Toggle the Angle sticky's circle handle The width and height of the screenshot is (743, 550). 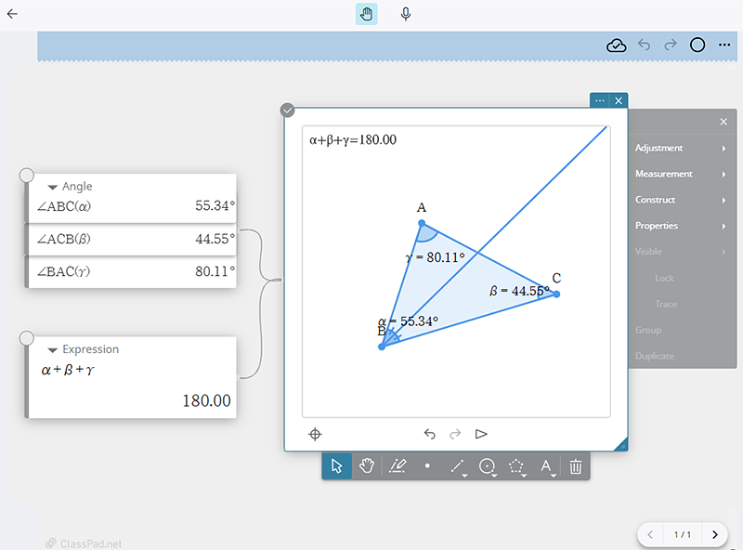(27, 175)
